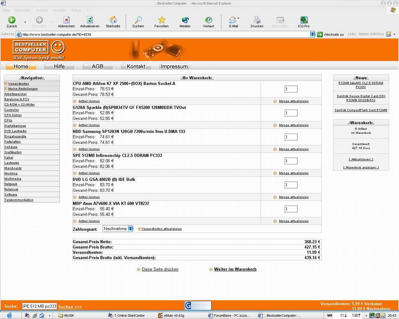Delete the MBP Asus A7V600-X article
Viewport: 399px width, 319px height.
pos(89,221)
